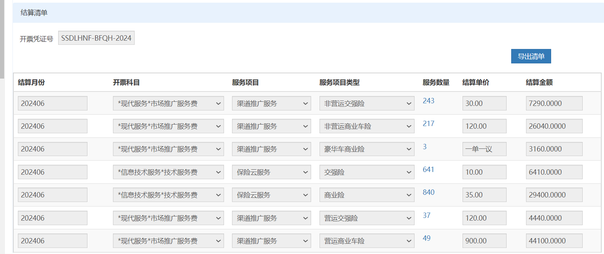Click the 服务项目类型 column header

(339, 82)
